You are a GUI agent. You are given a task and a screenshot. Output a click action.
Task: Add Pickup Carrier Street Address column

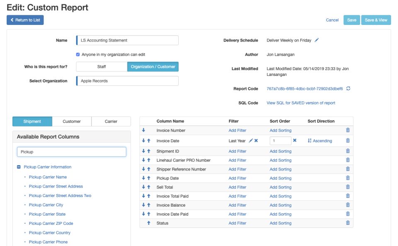[x=56, y=186]
